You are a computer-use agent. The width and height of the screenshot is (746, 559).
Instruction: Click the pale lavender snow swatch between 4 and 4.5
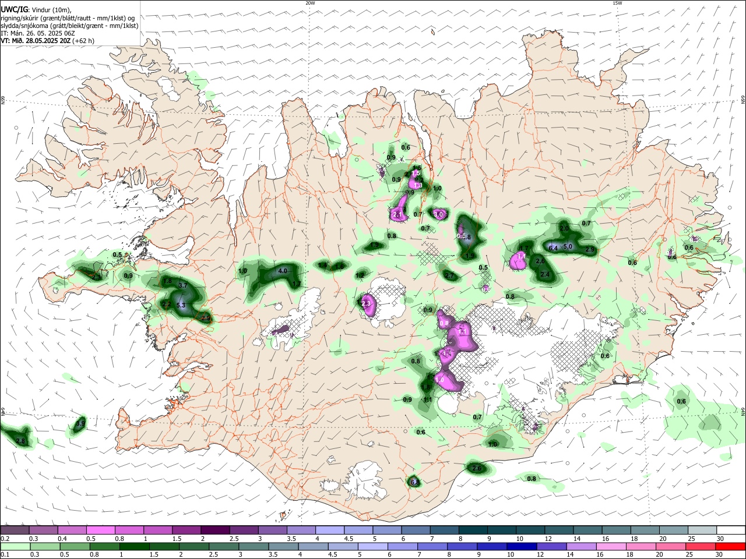(x=329, y=530)
